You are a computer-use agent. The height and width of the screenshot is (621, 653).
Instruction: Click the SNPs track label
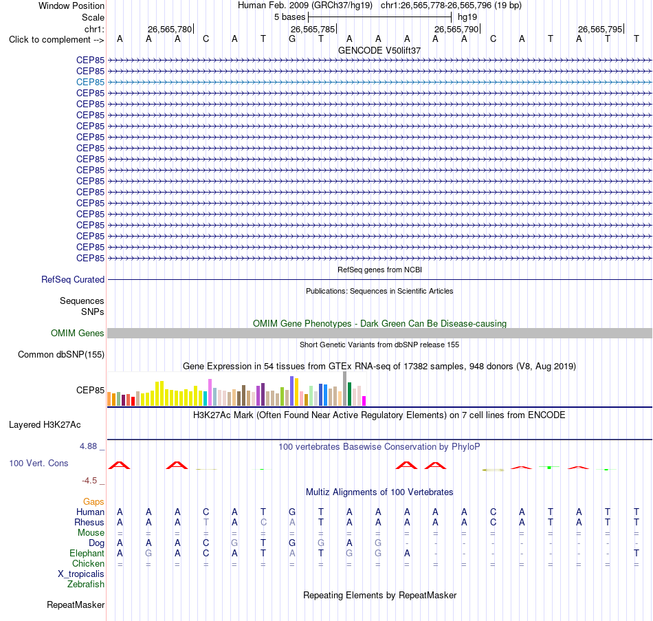tap(93, 312)
